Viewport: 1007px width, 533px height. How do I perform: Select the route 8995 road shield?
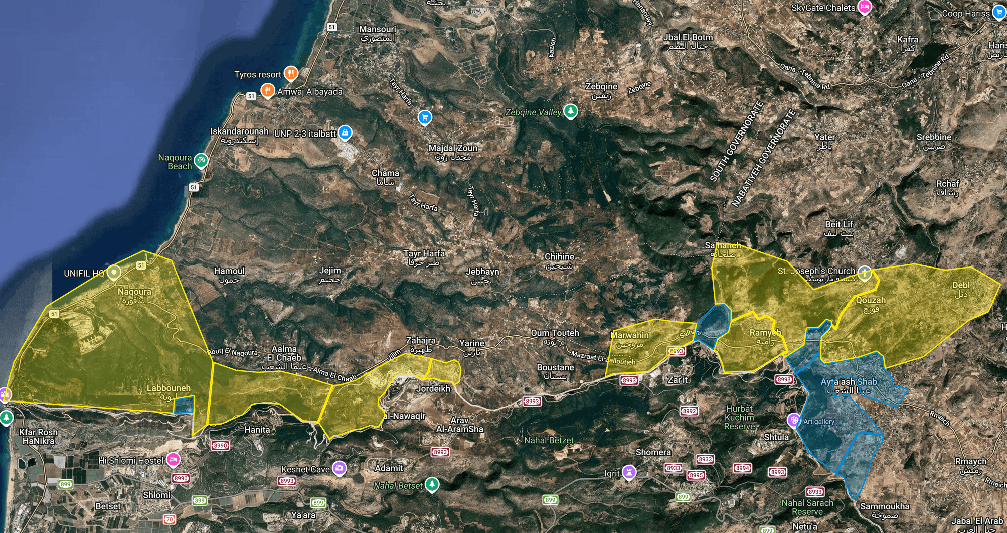tap(696, 475)
